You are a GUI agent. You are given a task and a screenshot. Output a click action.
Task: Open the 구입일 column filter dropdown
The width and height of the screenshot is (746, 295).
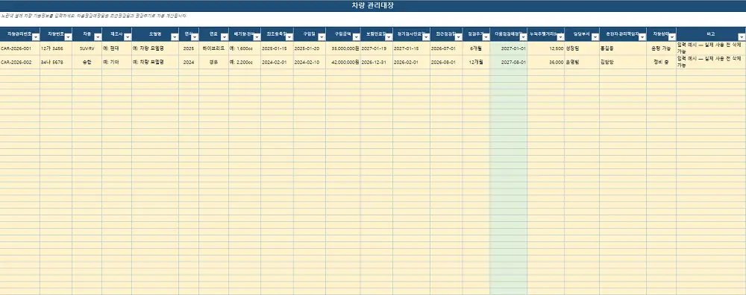coord(322,37)
